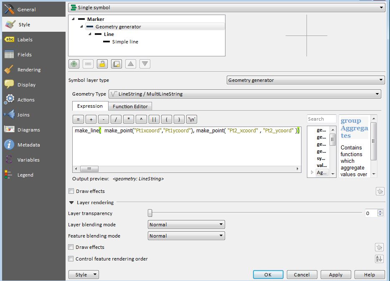Switch to the Function Editor tab
The image size is (390, 281).
130,106
